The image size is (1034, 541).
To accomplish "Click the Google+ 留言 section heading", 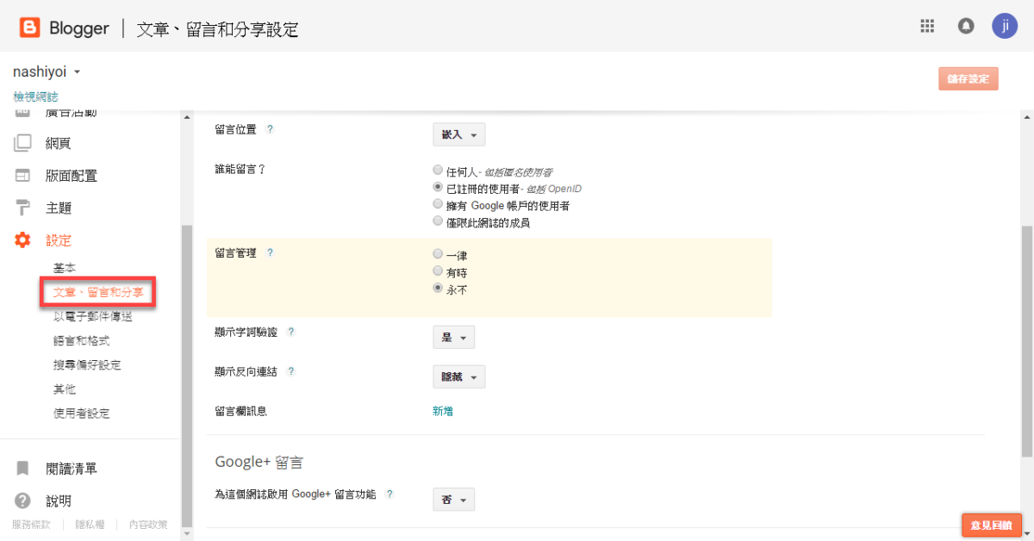I will pos(259,462).
